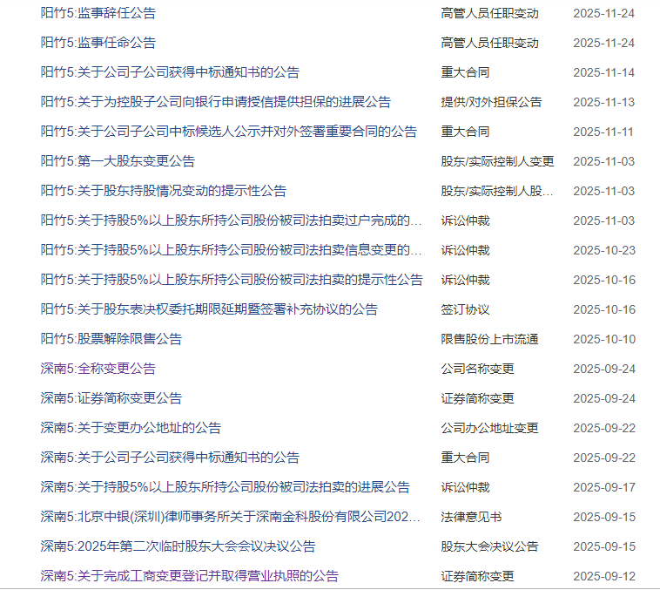Click 证券简称变更 category dated 2025-09-24

pyautogui.click(x=477, y=398)
